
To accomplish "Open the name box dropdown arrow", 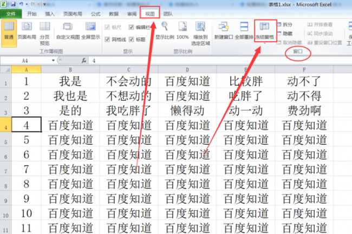I will [53, 61].
